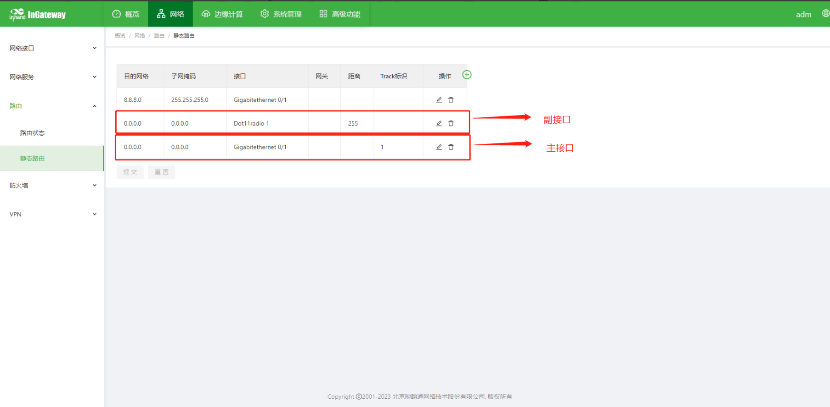Click the globe language icon

(825, 14)
